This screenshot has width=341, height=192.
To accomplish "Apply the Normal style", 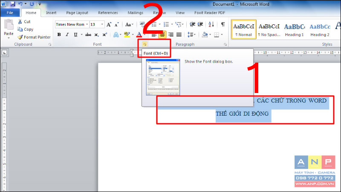I will pyautogui.click(x=244, y=29).
